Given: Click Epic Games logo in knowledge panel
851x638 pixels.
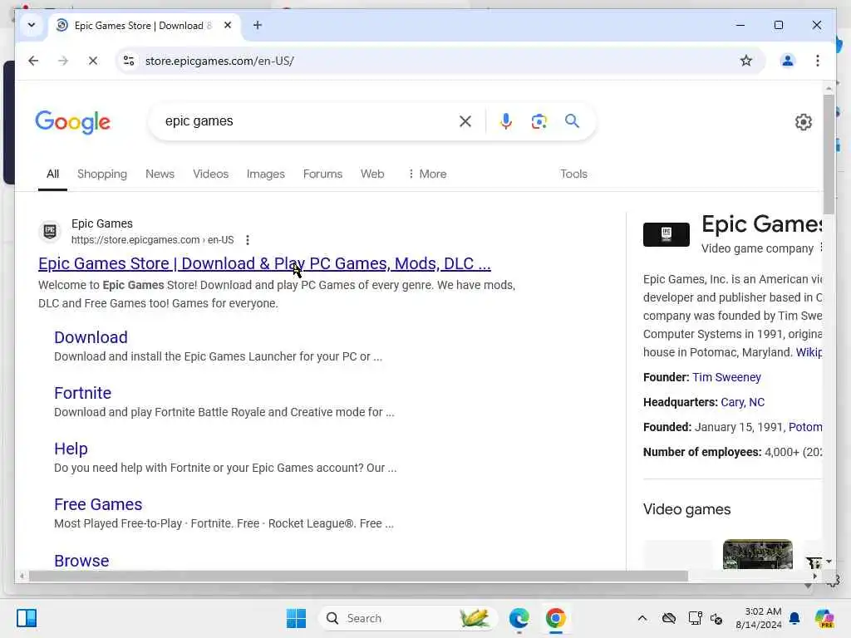Looking at the screenshot, I should (666, 234).
